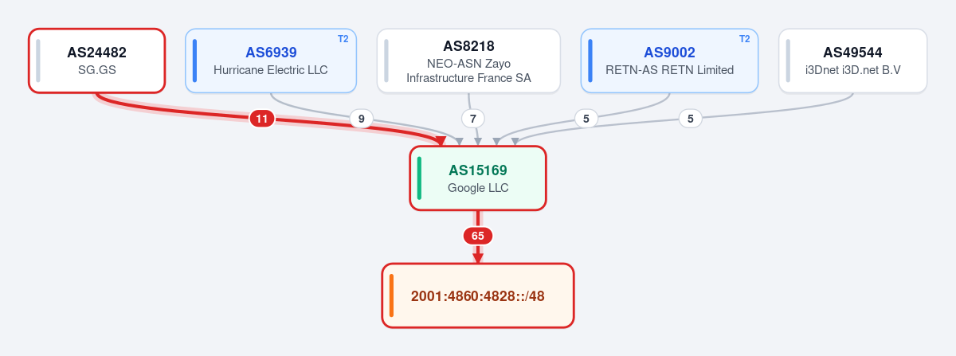
Task: Select the AS9002 RETN Limited node
Action: click(x=669, y=61)
